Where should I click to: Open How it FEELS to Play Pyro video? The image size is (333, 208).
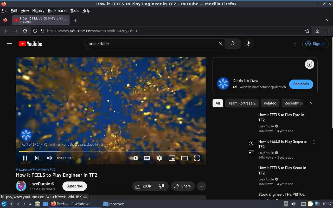point(281,117)
